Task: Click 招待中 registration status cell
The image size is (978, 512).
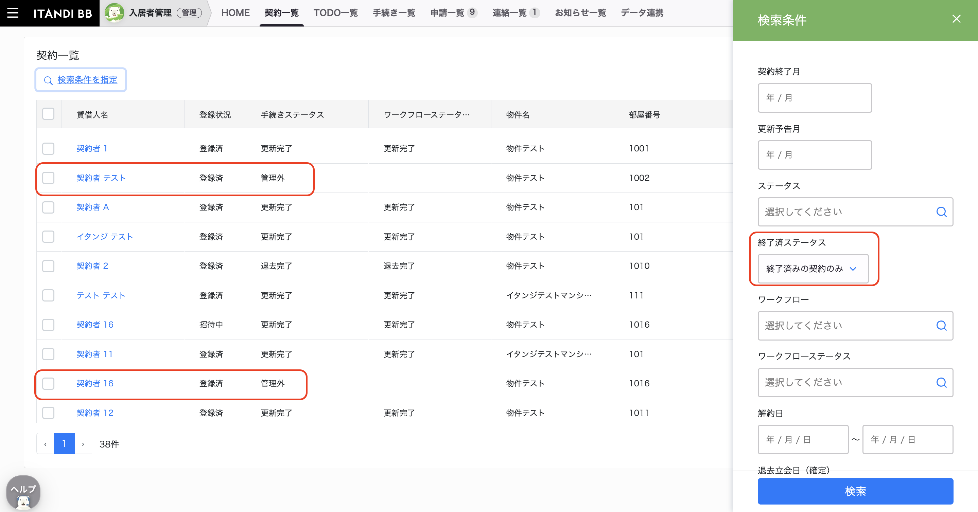Action: pos(211,325)
